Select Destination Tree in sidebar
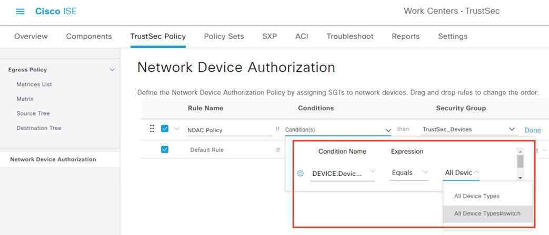Screen dimensions: 549x235 [39, 128]
